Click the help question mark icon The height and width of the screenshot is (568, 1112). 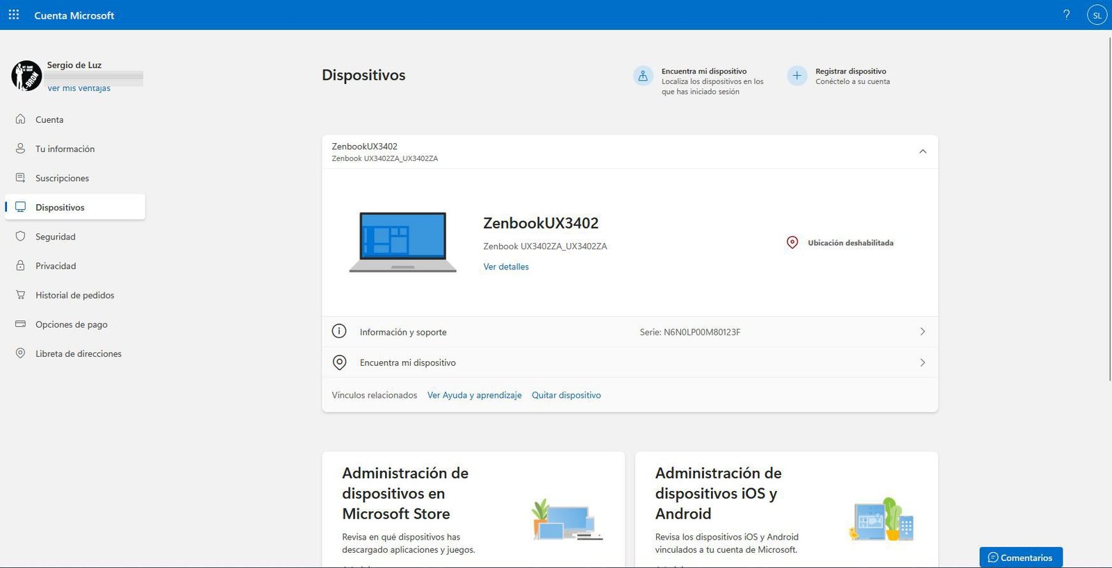(1066, 15)
